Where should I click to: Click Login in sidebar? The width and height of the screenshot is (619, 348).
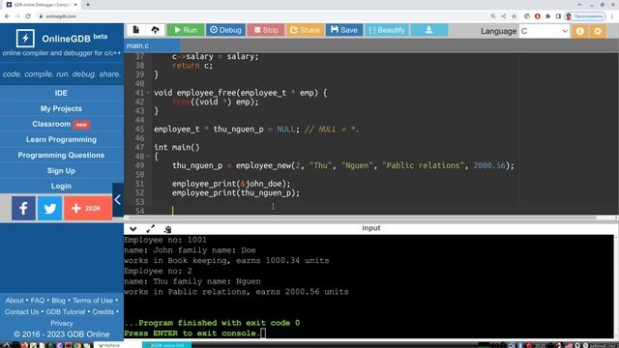tap(61, 186)
